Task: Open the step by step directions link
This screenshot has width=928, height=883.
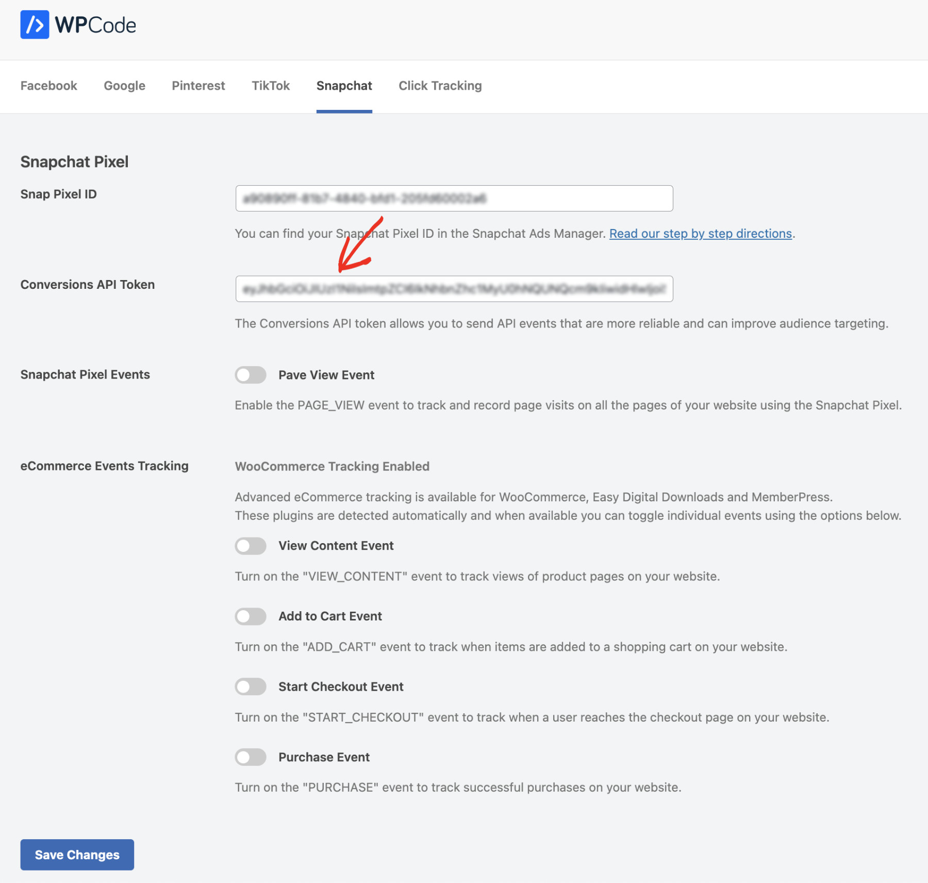Action: click(x=701, y=234)
